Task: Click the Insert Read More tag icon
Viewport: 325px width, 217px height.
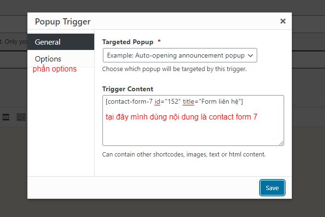Action: pos(6,117)
